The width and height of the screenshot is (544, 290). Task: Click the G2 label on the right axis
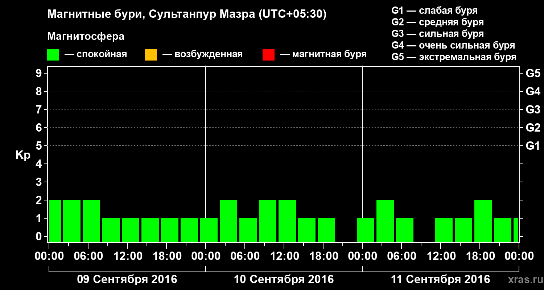(x=533, y=128)
